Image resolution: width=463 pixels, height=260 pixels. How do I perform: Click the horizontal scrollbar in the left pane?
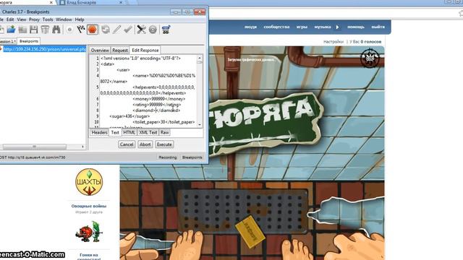[35, 147]
